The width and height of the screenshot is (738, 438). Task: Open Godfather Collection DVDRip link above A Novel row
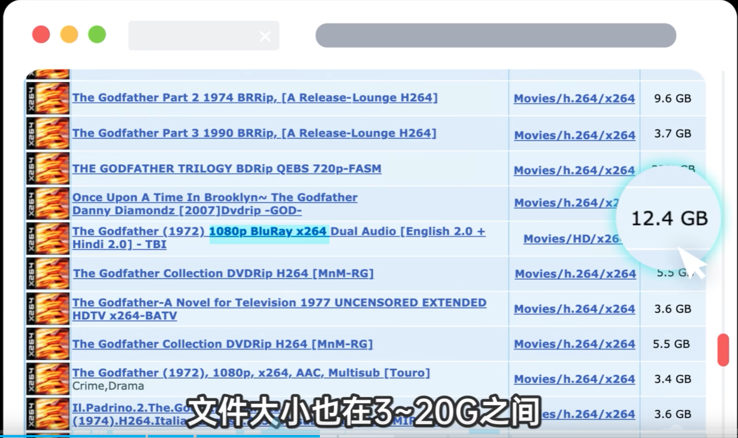223,273
